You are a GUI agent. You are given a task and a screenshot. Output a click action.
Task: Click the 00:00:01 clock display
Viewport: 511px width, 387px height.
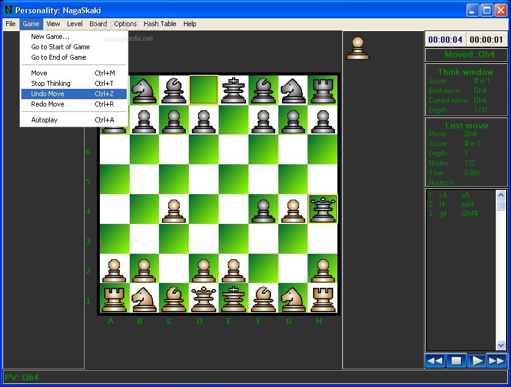(486, 40)
